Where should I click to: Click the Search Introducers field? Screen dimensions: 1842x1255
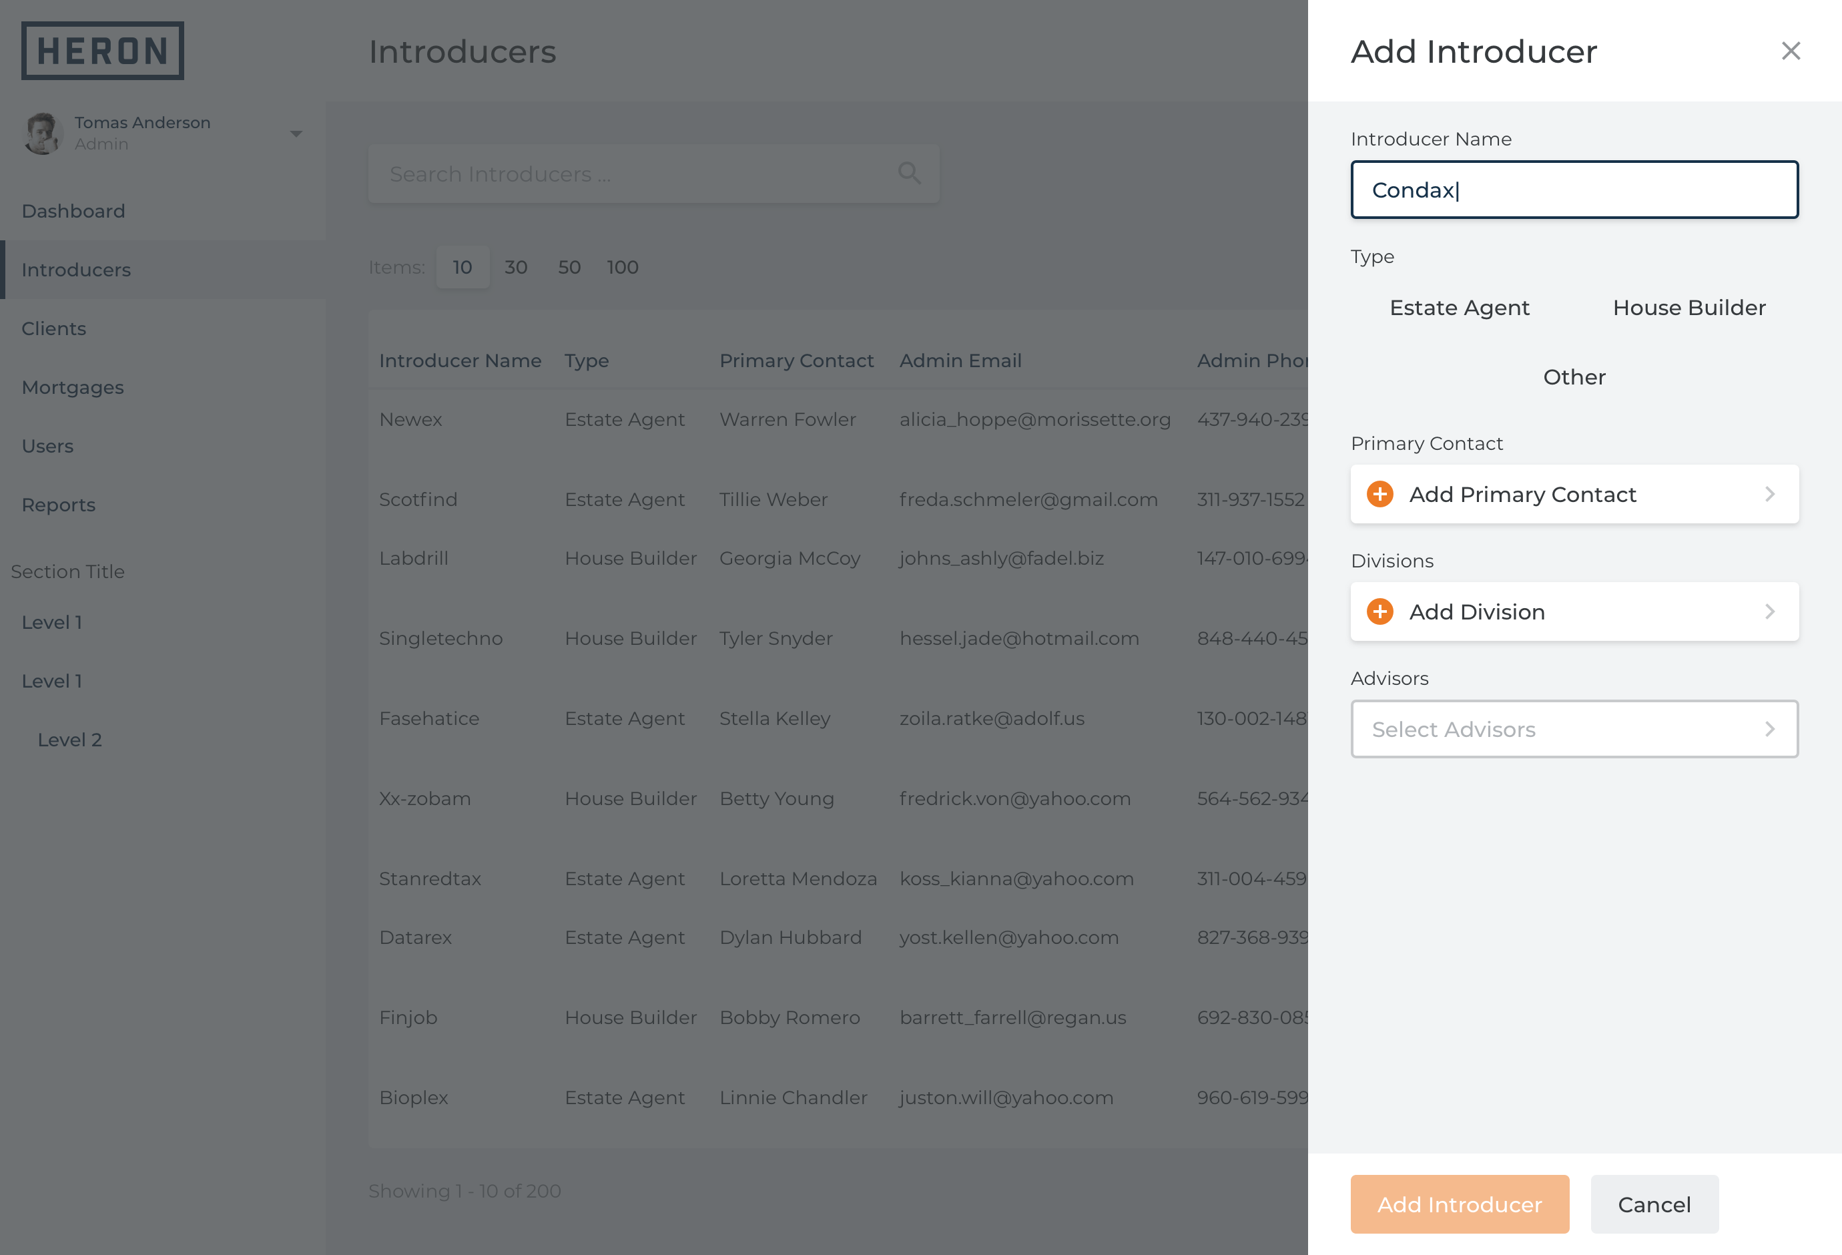[654, 174]
